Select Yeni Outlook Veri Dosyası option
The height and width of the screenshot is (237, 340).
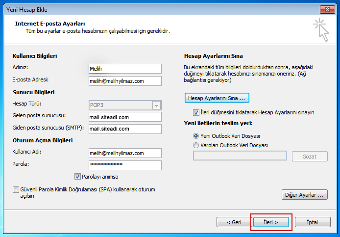click(196, 135)
